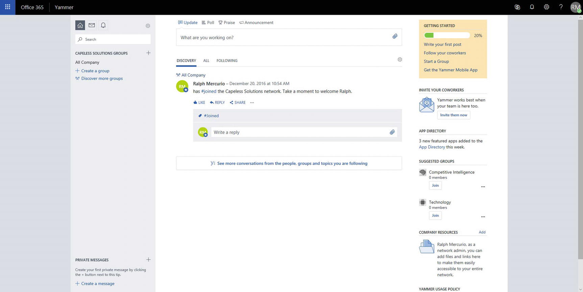This screenshot has height=292, width=583.
Task: Open the Competitive Intelligence group icon
Action: click(422, 172)
